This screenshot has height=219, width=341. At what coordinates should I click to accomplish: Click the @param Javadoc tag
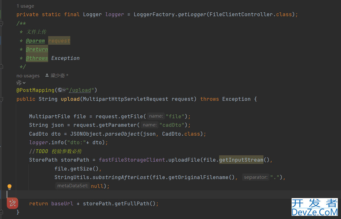tap(35, 41)
